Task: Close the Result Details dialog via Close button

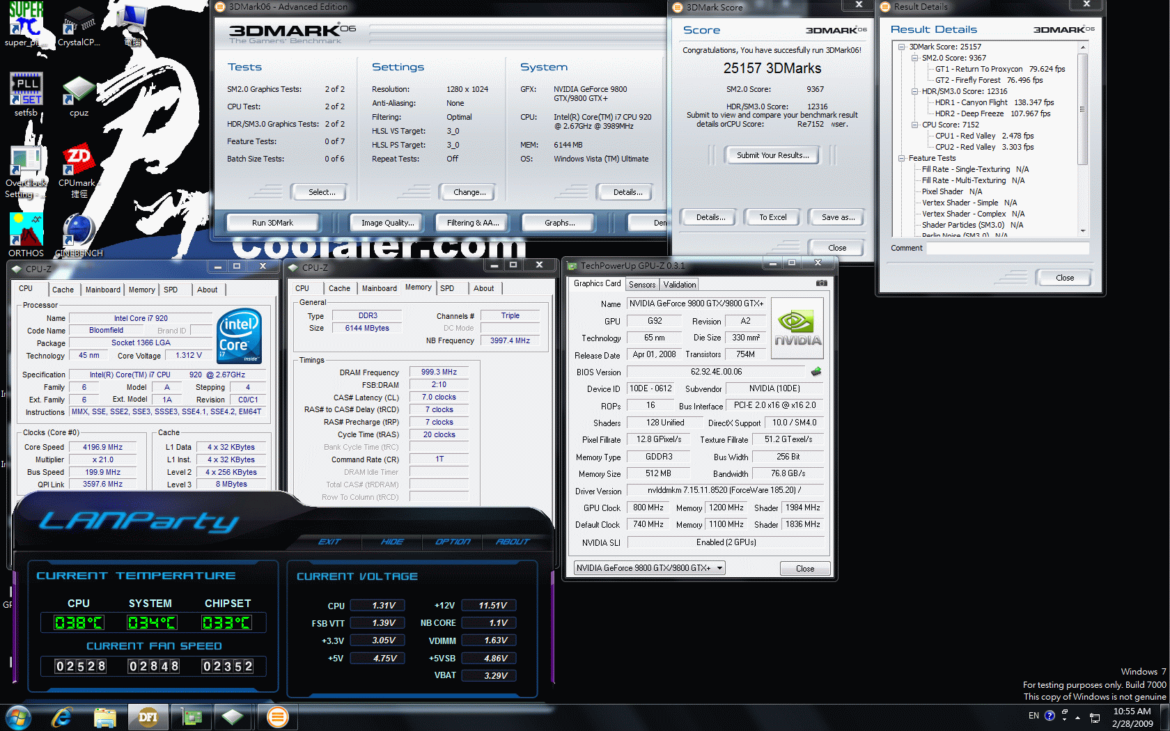Action: (1064, 278)
